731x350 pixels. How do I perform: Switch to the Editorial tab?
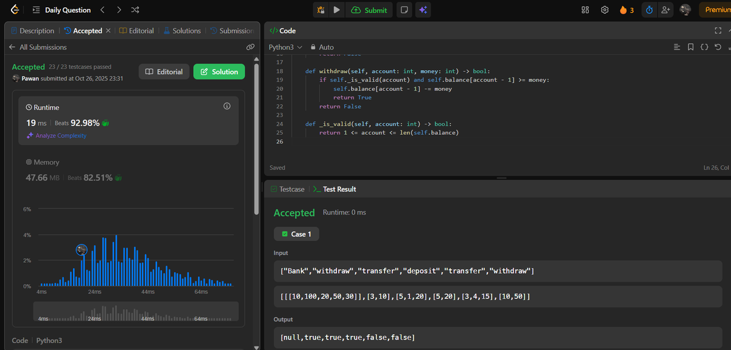(136, 30)
